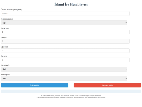Open the Mərhumun cinsi dropdown
142x107 pixels.
(64, 23)
